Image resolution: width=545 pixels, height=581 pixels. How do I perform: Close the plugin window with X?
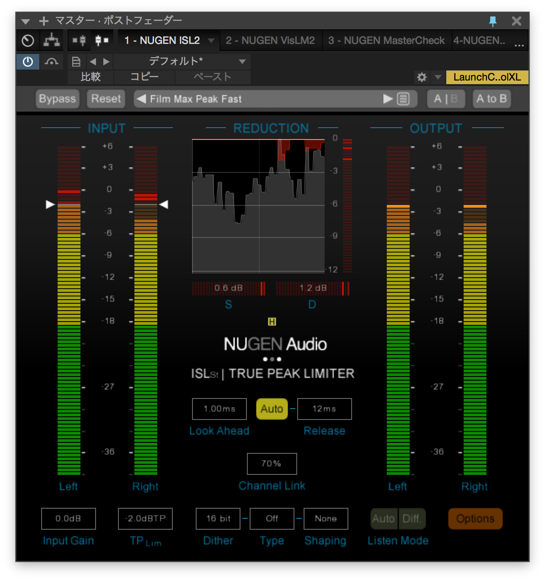[x=517, y=21]
